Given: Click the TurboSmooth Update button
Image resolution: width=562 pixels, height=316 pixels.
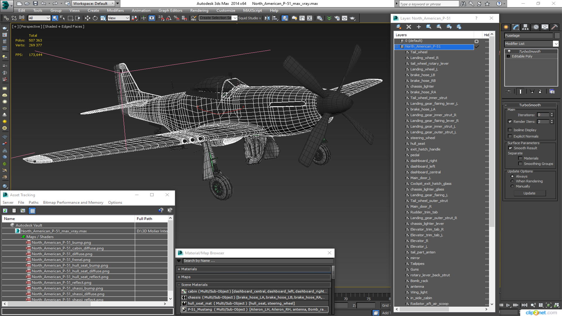Looking at the screenshot, I should [529, 193].
